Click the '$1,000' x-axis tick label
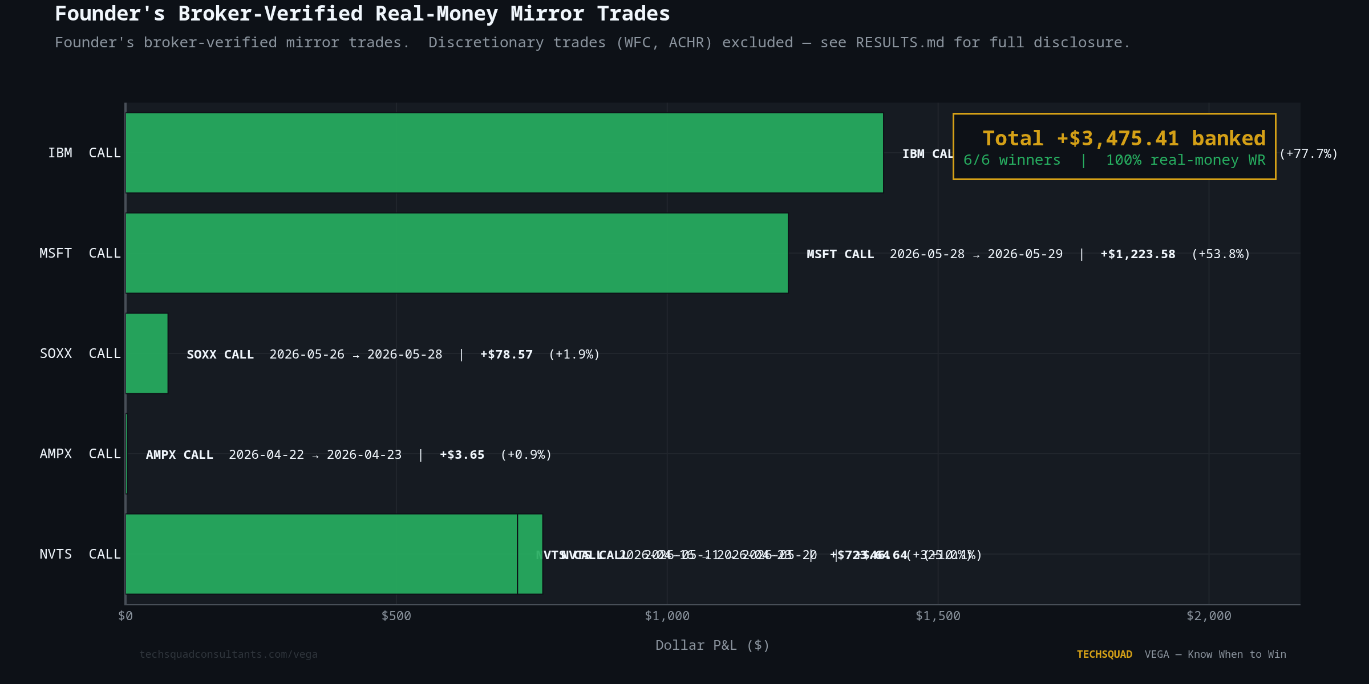 [x=667, y=616]
